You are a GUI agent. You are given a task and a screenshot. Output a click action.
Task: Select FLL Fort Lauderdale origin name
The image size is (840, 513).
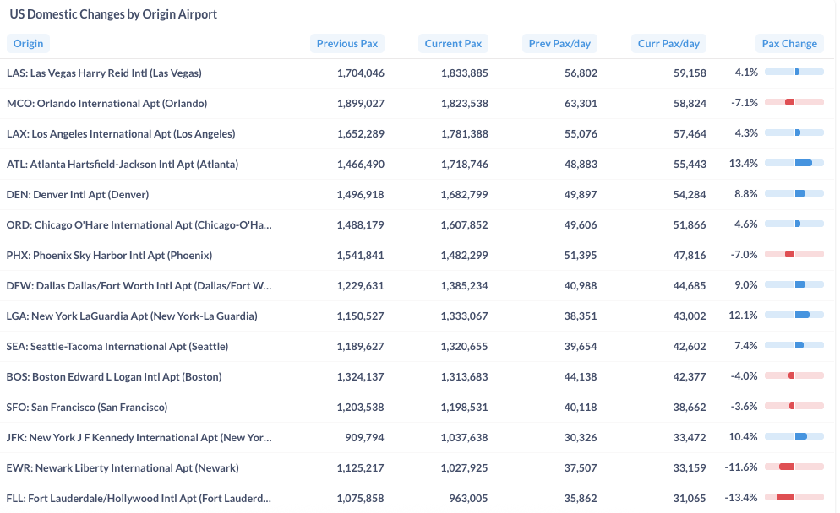click(x=139, y=499)
